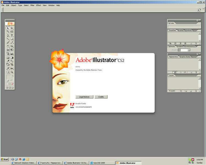Image resolution: width=206 pixels, height=165 pixels.
Task: Open the Stroke Weight dropdown arrow
Action: pyautogui.click(x=189, y=50)
